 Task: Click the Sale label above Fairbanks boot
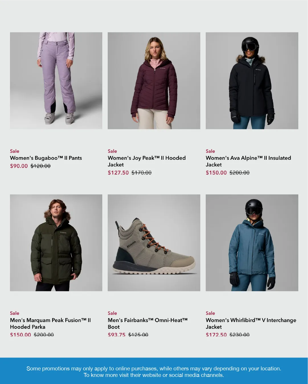[112, 313]
